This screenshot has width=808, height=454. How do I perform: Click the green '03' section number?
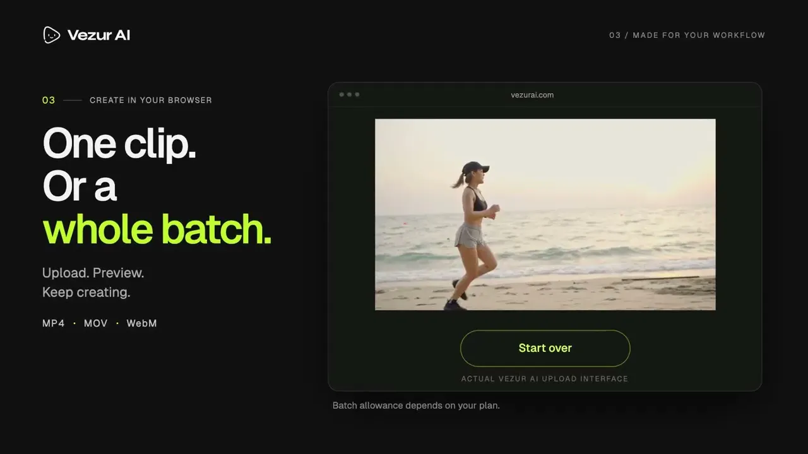(x=49, y=100)
